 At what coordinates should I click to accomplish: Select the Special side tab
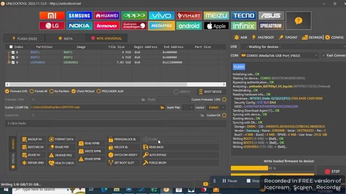point(13,158)
